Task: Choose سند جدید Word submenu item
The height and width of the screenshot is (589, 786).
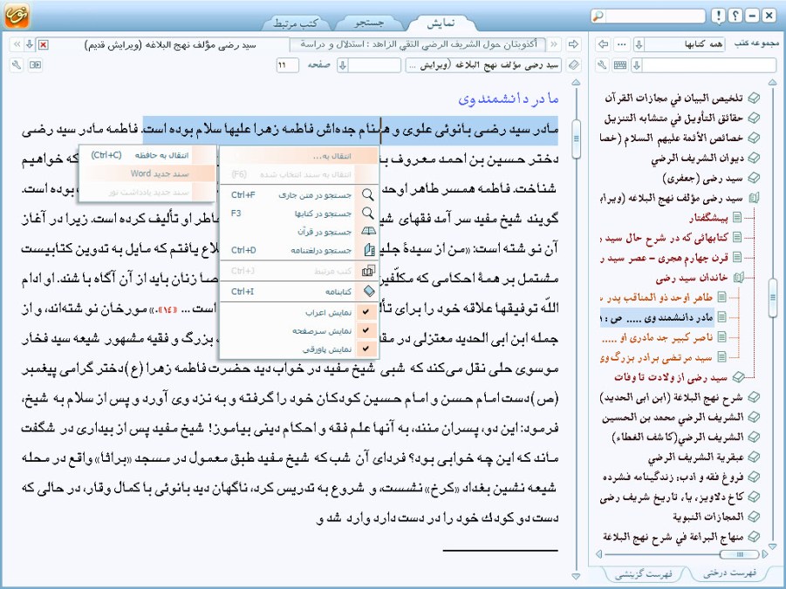Action: [x=148, y=173]
